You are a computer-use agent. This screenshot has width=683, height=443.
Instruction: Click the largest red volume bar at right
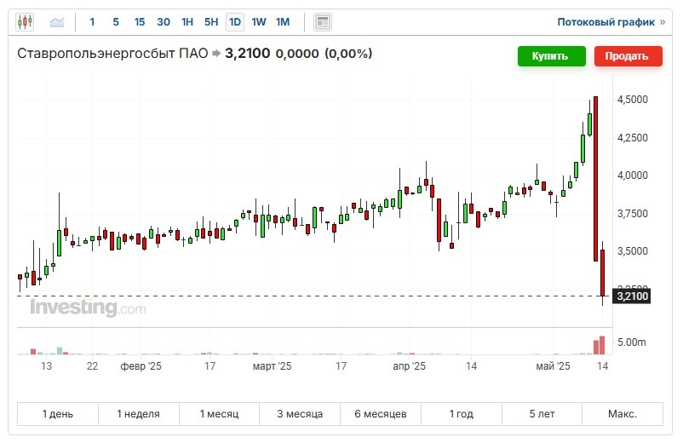pos(602,345)
